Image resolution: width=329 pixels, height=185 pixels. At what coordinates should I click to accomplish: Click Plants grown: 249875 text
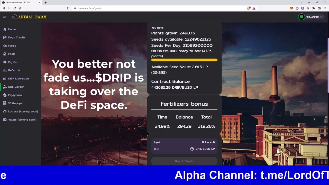[173, 33]
